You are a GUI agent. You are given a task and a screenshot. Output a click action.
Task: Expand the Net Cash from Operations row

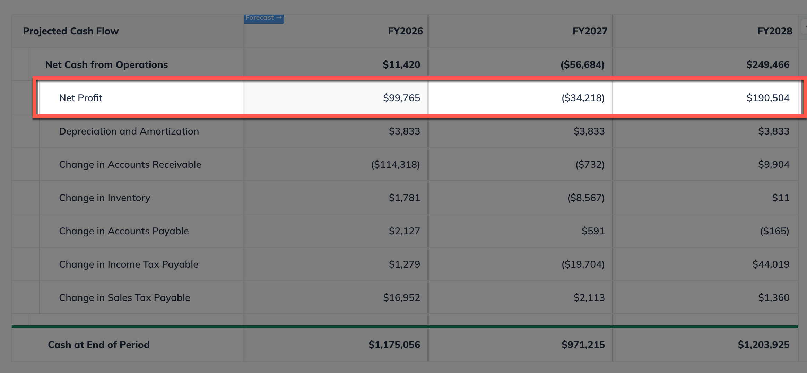(106, 64)
